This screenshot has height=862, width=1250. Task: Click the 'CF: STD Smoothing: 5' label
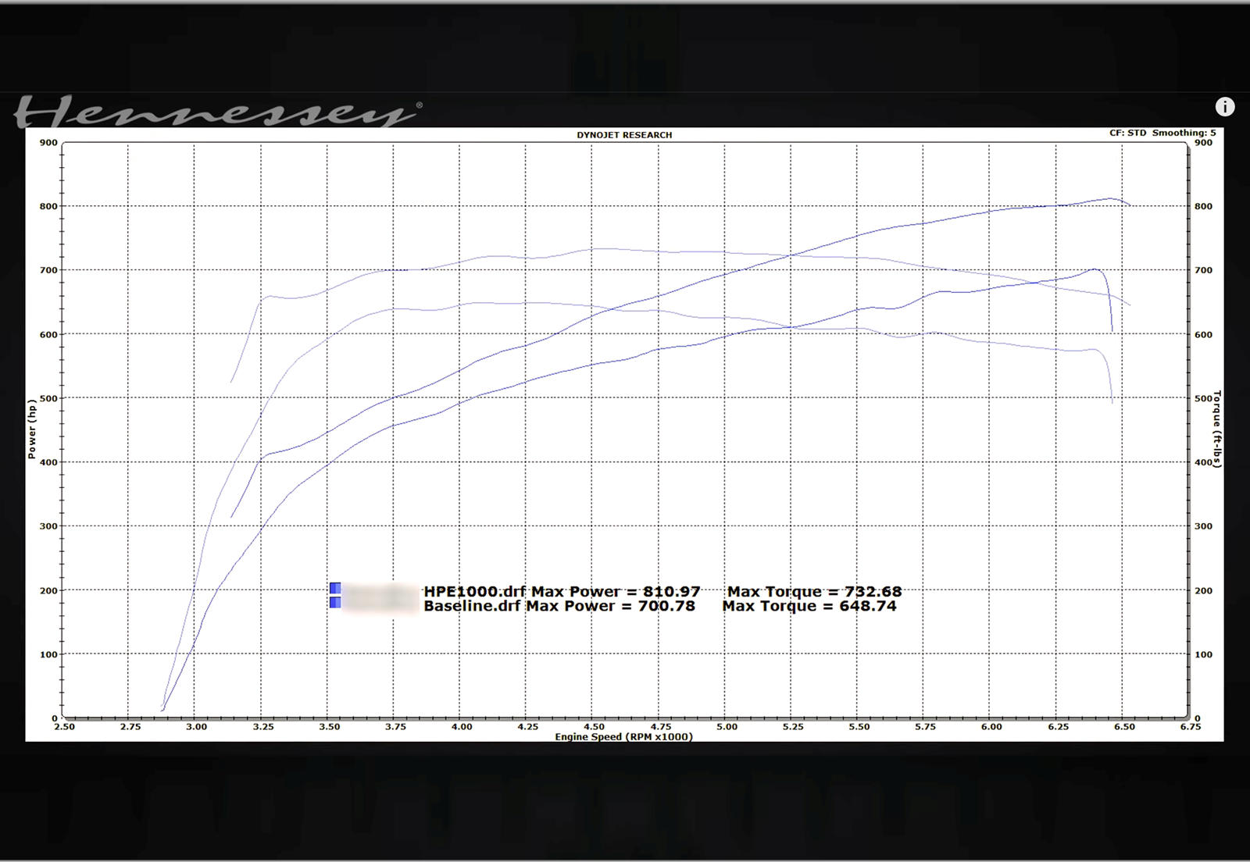[1162, 133]
